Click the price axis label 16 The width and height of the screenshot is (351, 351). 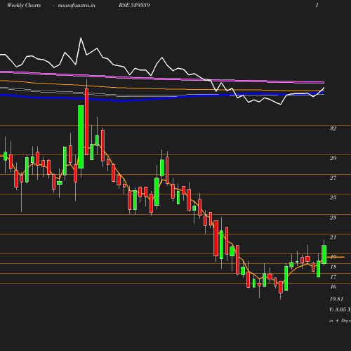333,286
